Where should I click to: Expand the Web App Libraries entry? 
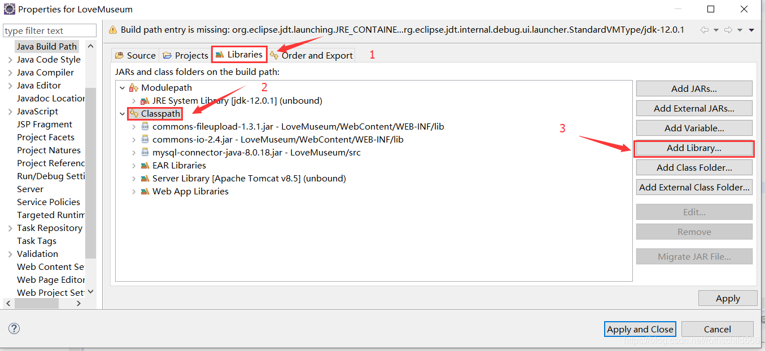(134, 192)
